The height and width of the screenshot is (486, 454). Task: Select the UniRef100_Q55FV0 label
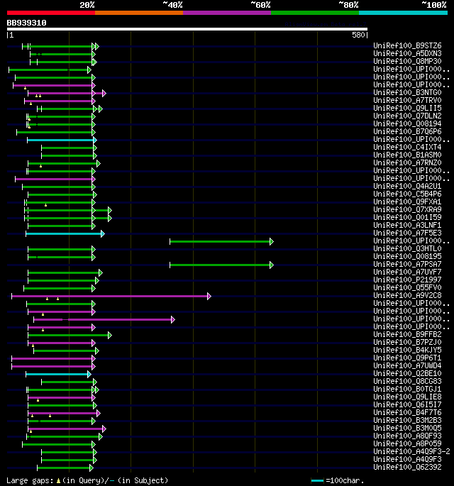coord(407,287)
